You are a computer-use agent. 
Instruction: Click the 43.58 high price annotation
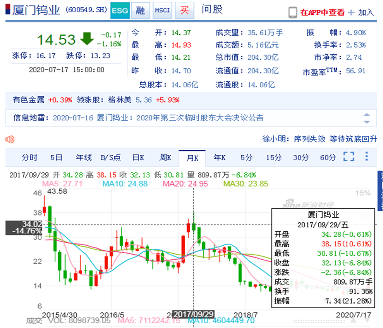[57, 191]
